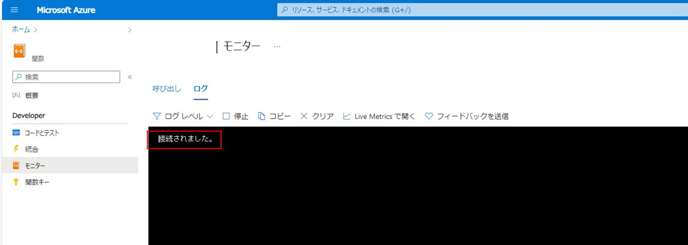
Task: Switch to the 呼び出し tab
Action: tap(166, 89)
